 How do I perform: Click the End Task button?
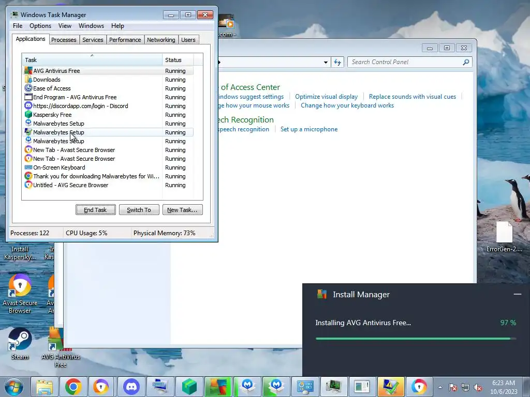(x=96, y=210)
